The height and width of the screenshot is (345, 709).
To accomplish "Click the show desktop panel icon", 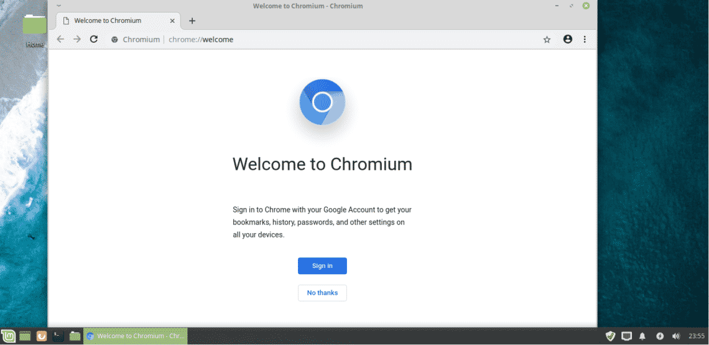I will (x=25, y=336).
